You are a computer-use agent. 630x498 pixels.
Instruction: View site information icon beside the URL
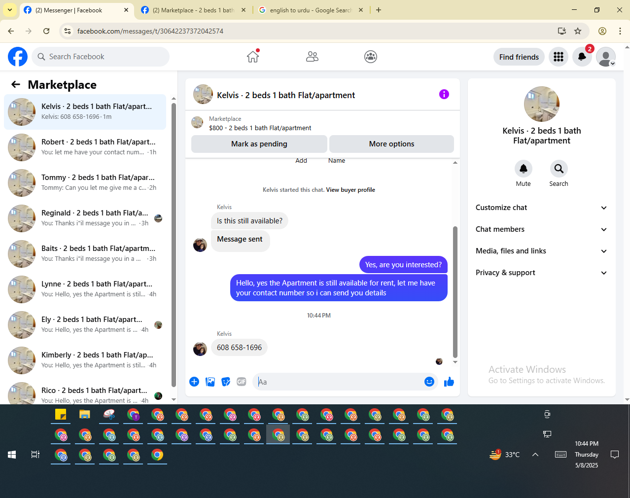pyautogui.click(x=68, y=31)
